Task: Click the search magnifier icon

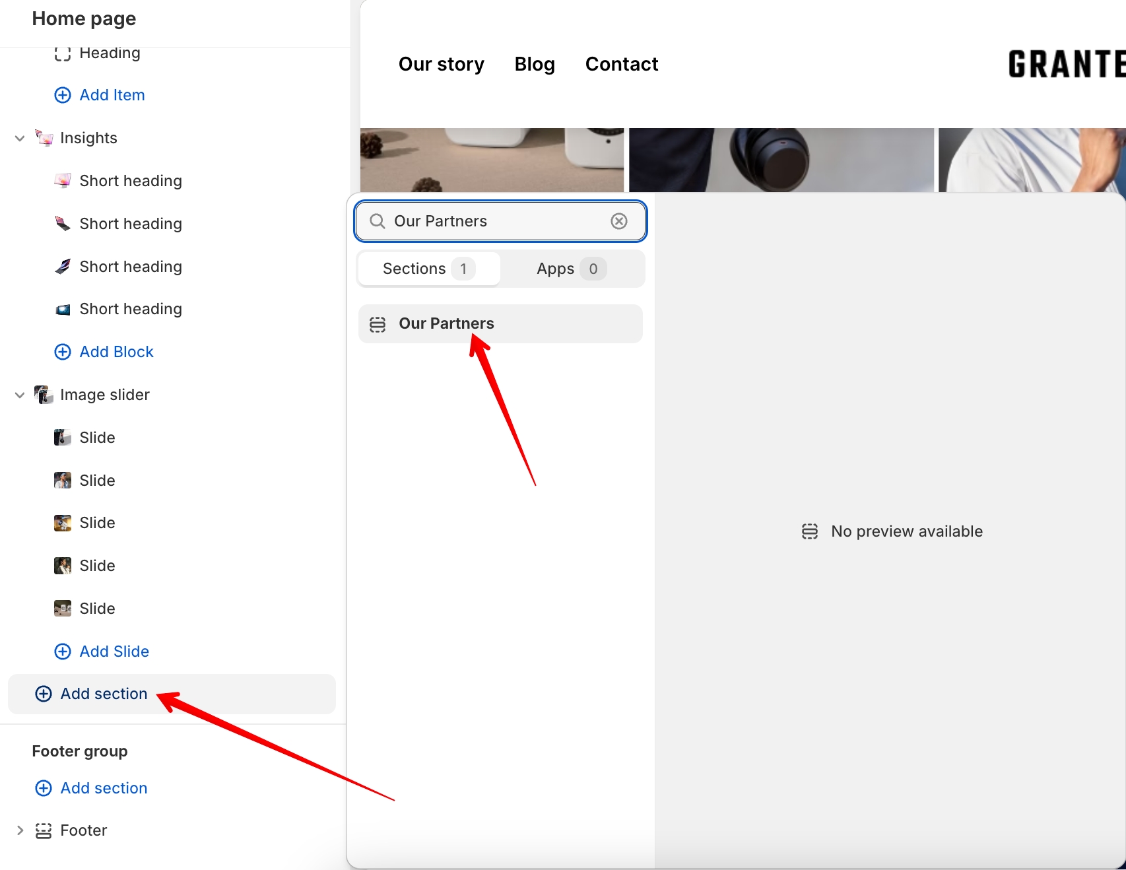Action: coord(377,221)
